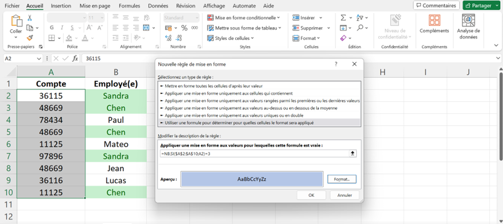This screenshot has width=503, height=224.
Task: Open Styles de cellules dropdown
Action: click(x=230, y=38)
